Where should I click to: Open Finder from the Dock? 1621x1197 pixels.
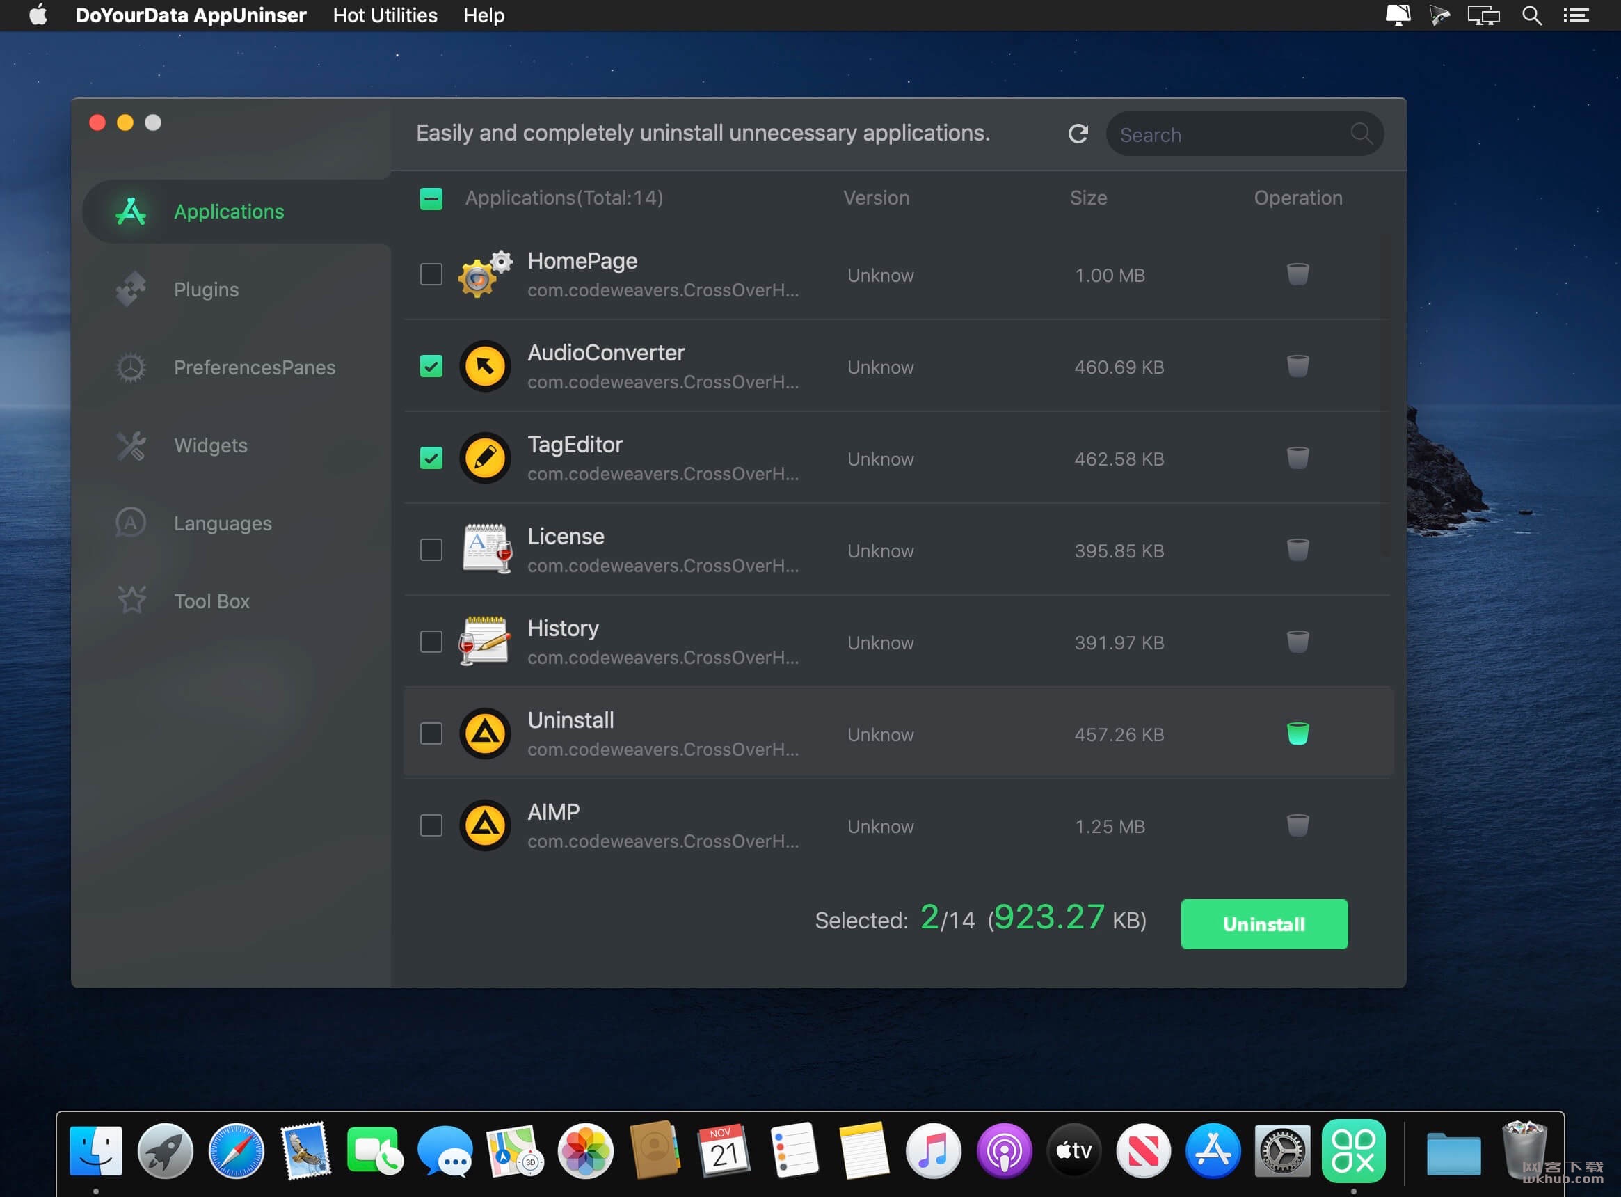(95, 1150)
